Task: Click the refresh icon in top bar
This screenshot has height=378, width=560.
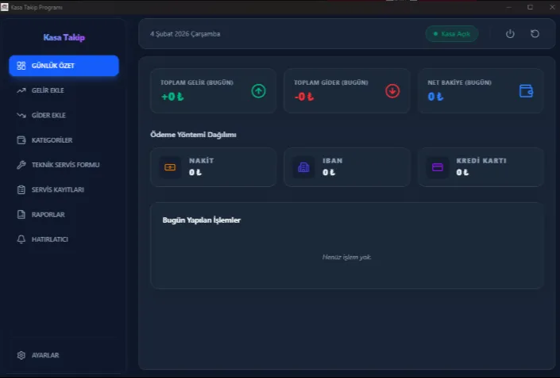Action: click(535, 34)
